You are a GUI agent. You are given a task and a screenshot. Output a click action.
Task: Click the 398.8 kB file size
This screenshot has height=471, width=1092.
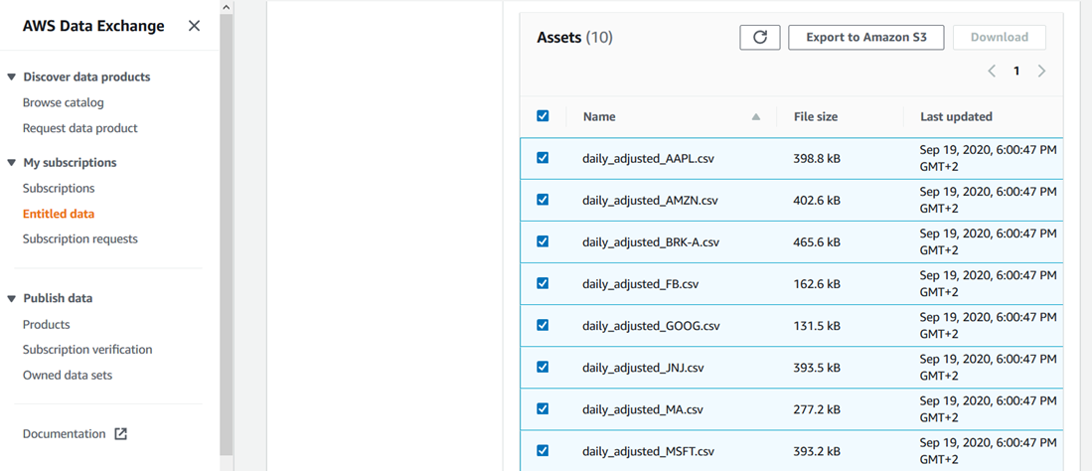click(817, 158)
